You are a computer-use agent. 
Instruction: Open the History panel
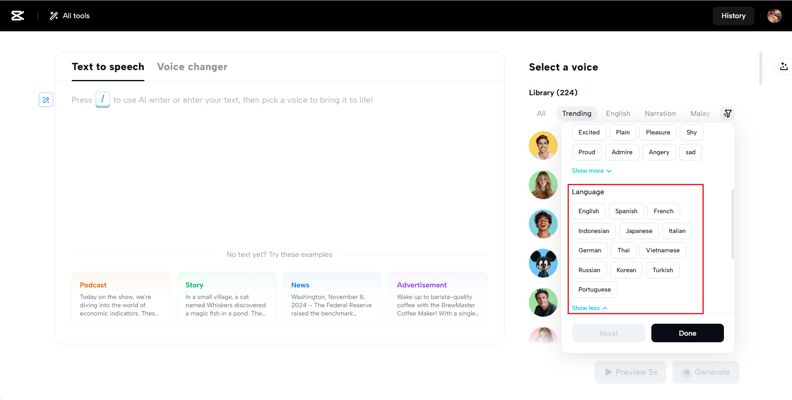(x=733, y=16)
